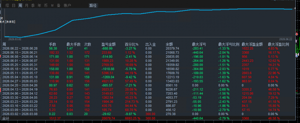This screenshot has height=123, width=300.
Task: Switch to the 日 daily tab
Action: [14, 5]
